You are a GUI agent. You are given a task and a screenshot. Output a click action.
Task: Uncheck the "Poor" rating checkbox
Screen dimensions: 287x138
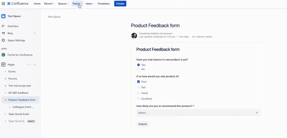point(138,82)
